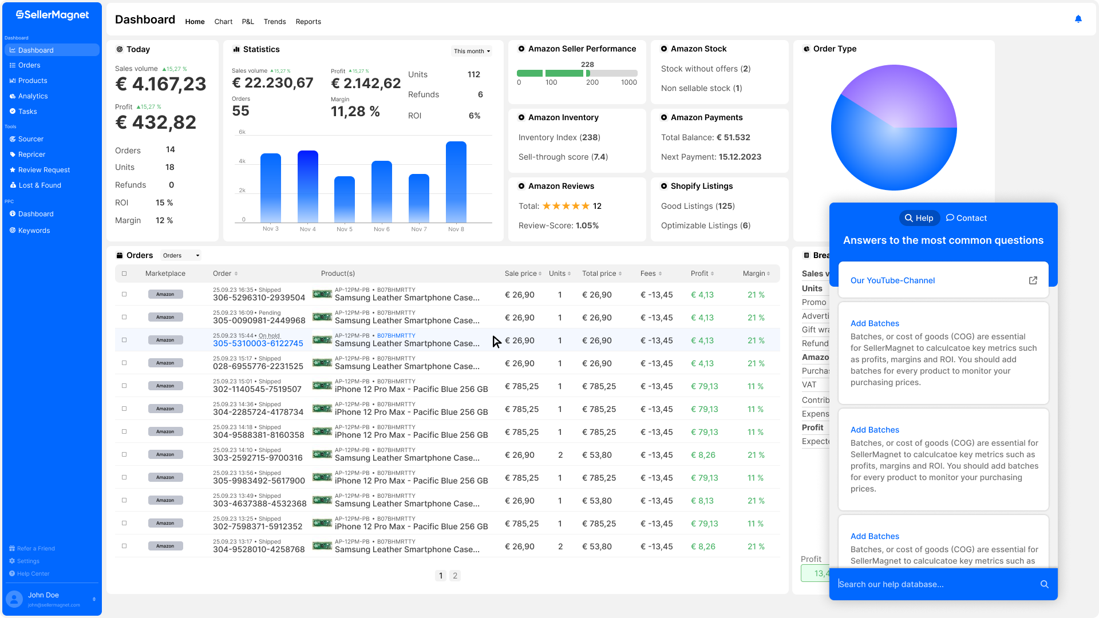
Task: Open Lost & Found tool
Action: [39, 185]
